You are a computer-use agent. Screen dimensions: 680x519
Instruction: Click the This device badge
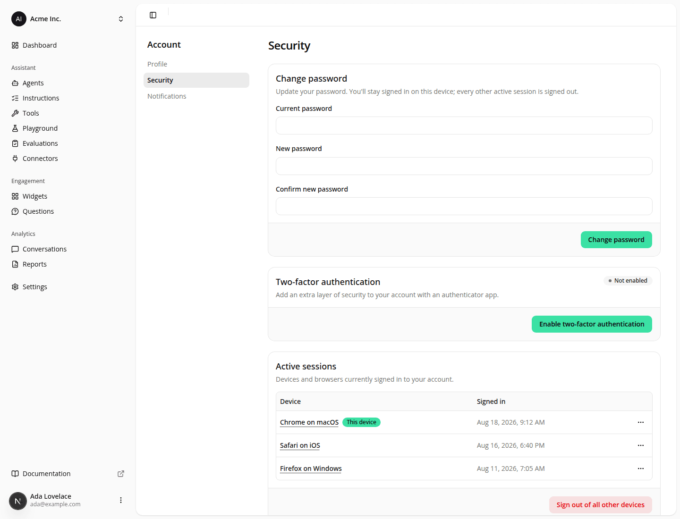click(361, 422)
